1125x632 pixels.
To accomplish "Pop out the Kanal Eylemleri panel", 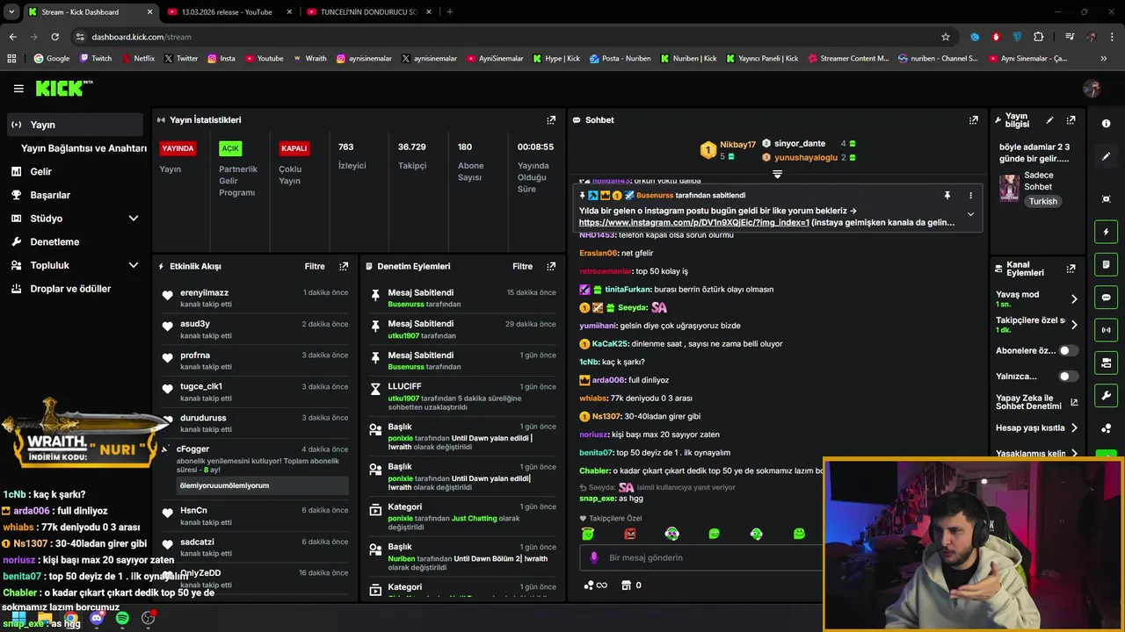I will click(x=1071, y=269).
